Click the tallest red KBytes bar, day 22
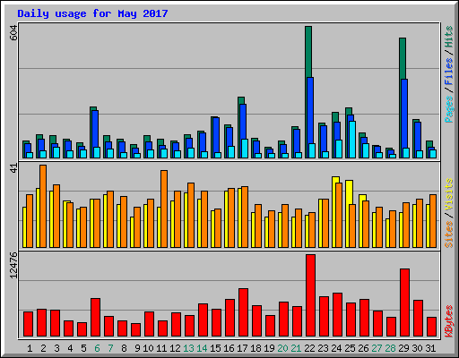Viewport: 459px width, 358px height. tap(310, 295)
